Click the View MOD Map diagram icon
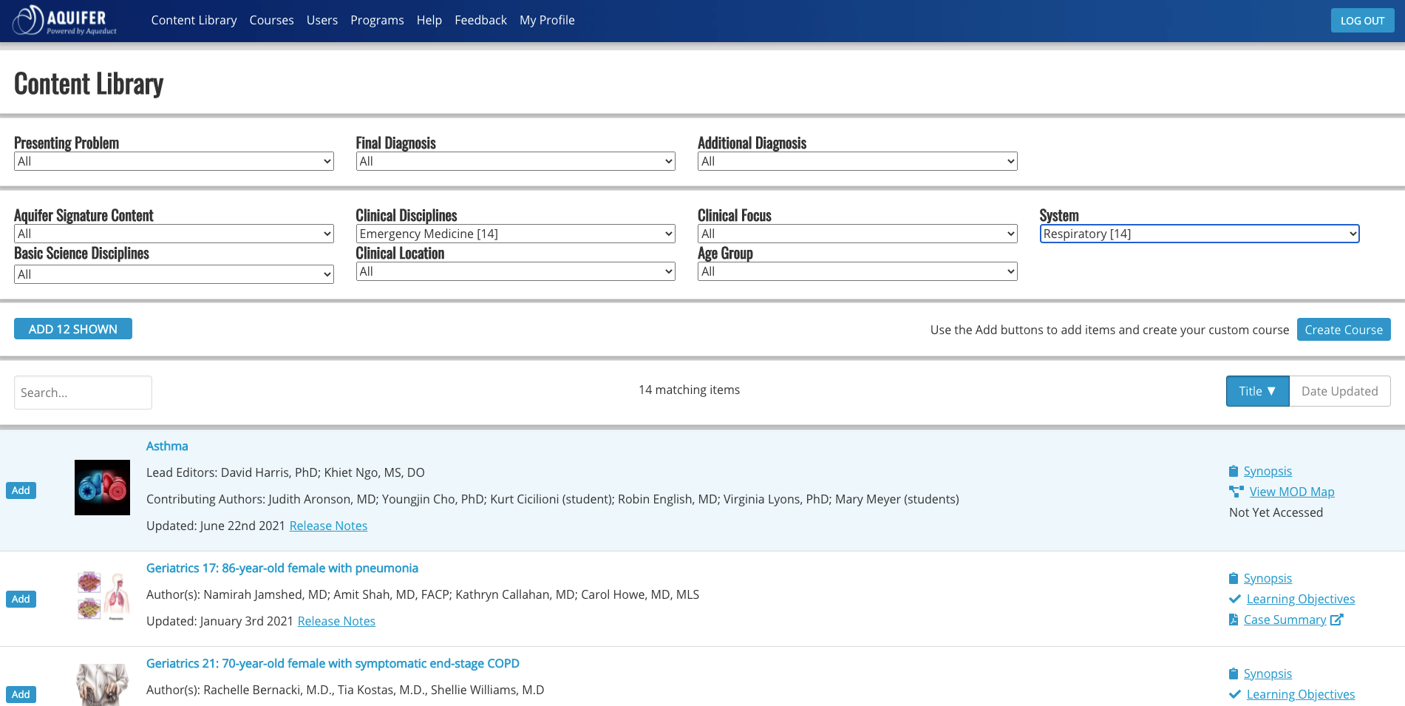The image size is (1405, 706). pyautogui.click(x=1236, y=492)
